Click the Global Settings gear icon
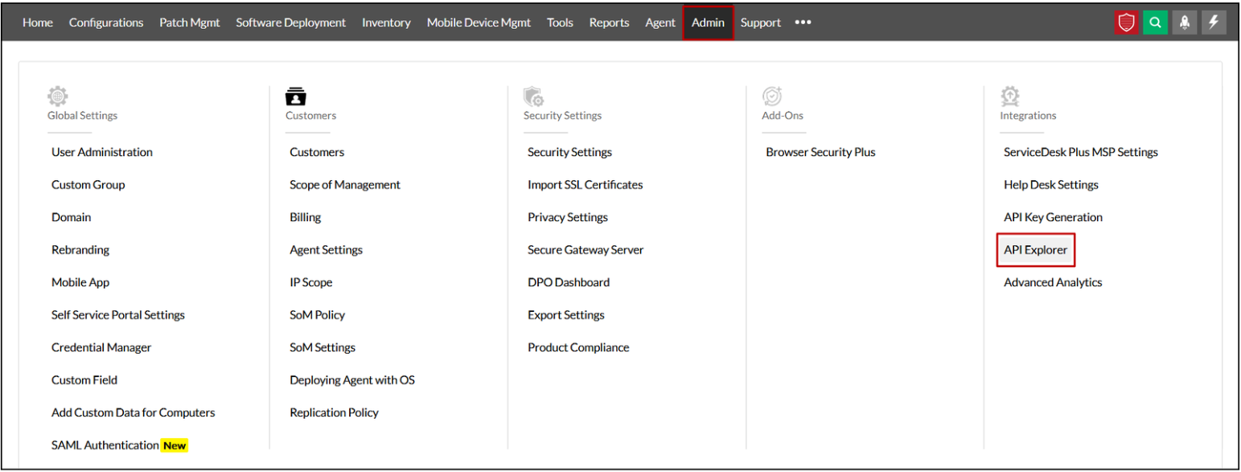The image size is (1241, 472). (58, 96)
